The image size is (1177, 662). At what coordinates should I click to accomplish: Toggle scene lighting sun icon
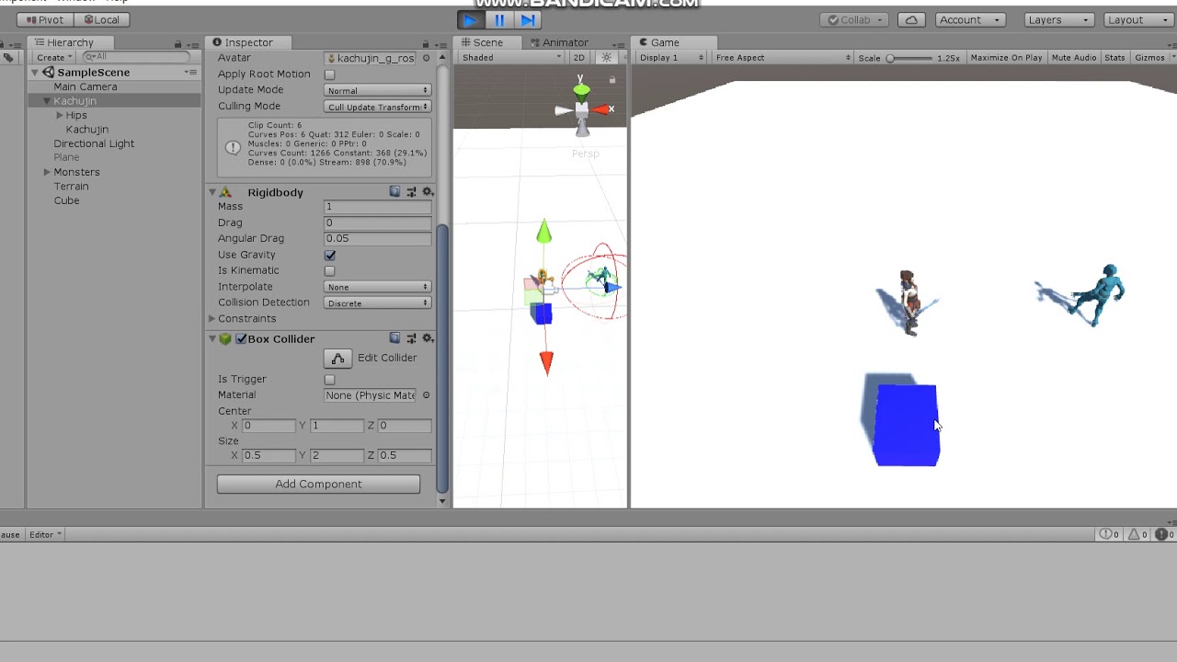(x=607, y=57)
